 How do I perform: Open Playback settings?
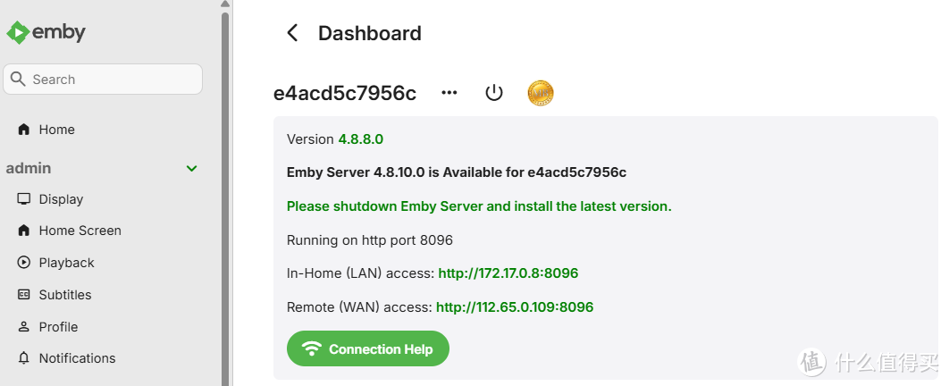coord(67,263)
